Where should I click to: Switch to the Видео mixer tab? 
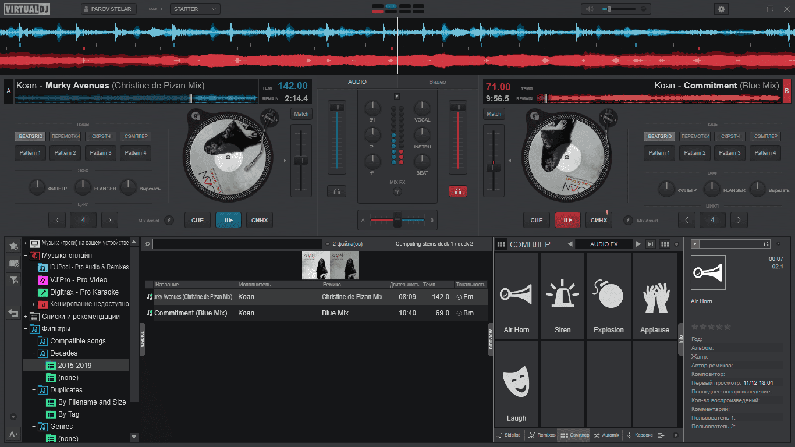(437, 82)
